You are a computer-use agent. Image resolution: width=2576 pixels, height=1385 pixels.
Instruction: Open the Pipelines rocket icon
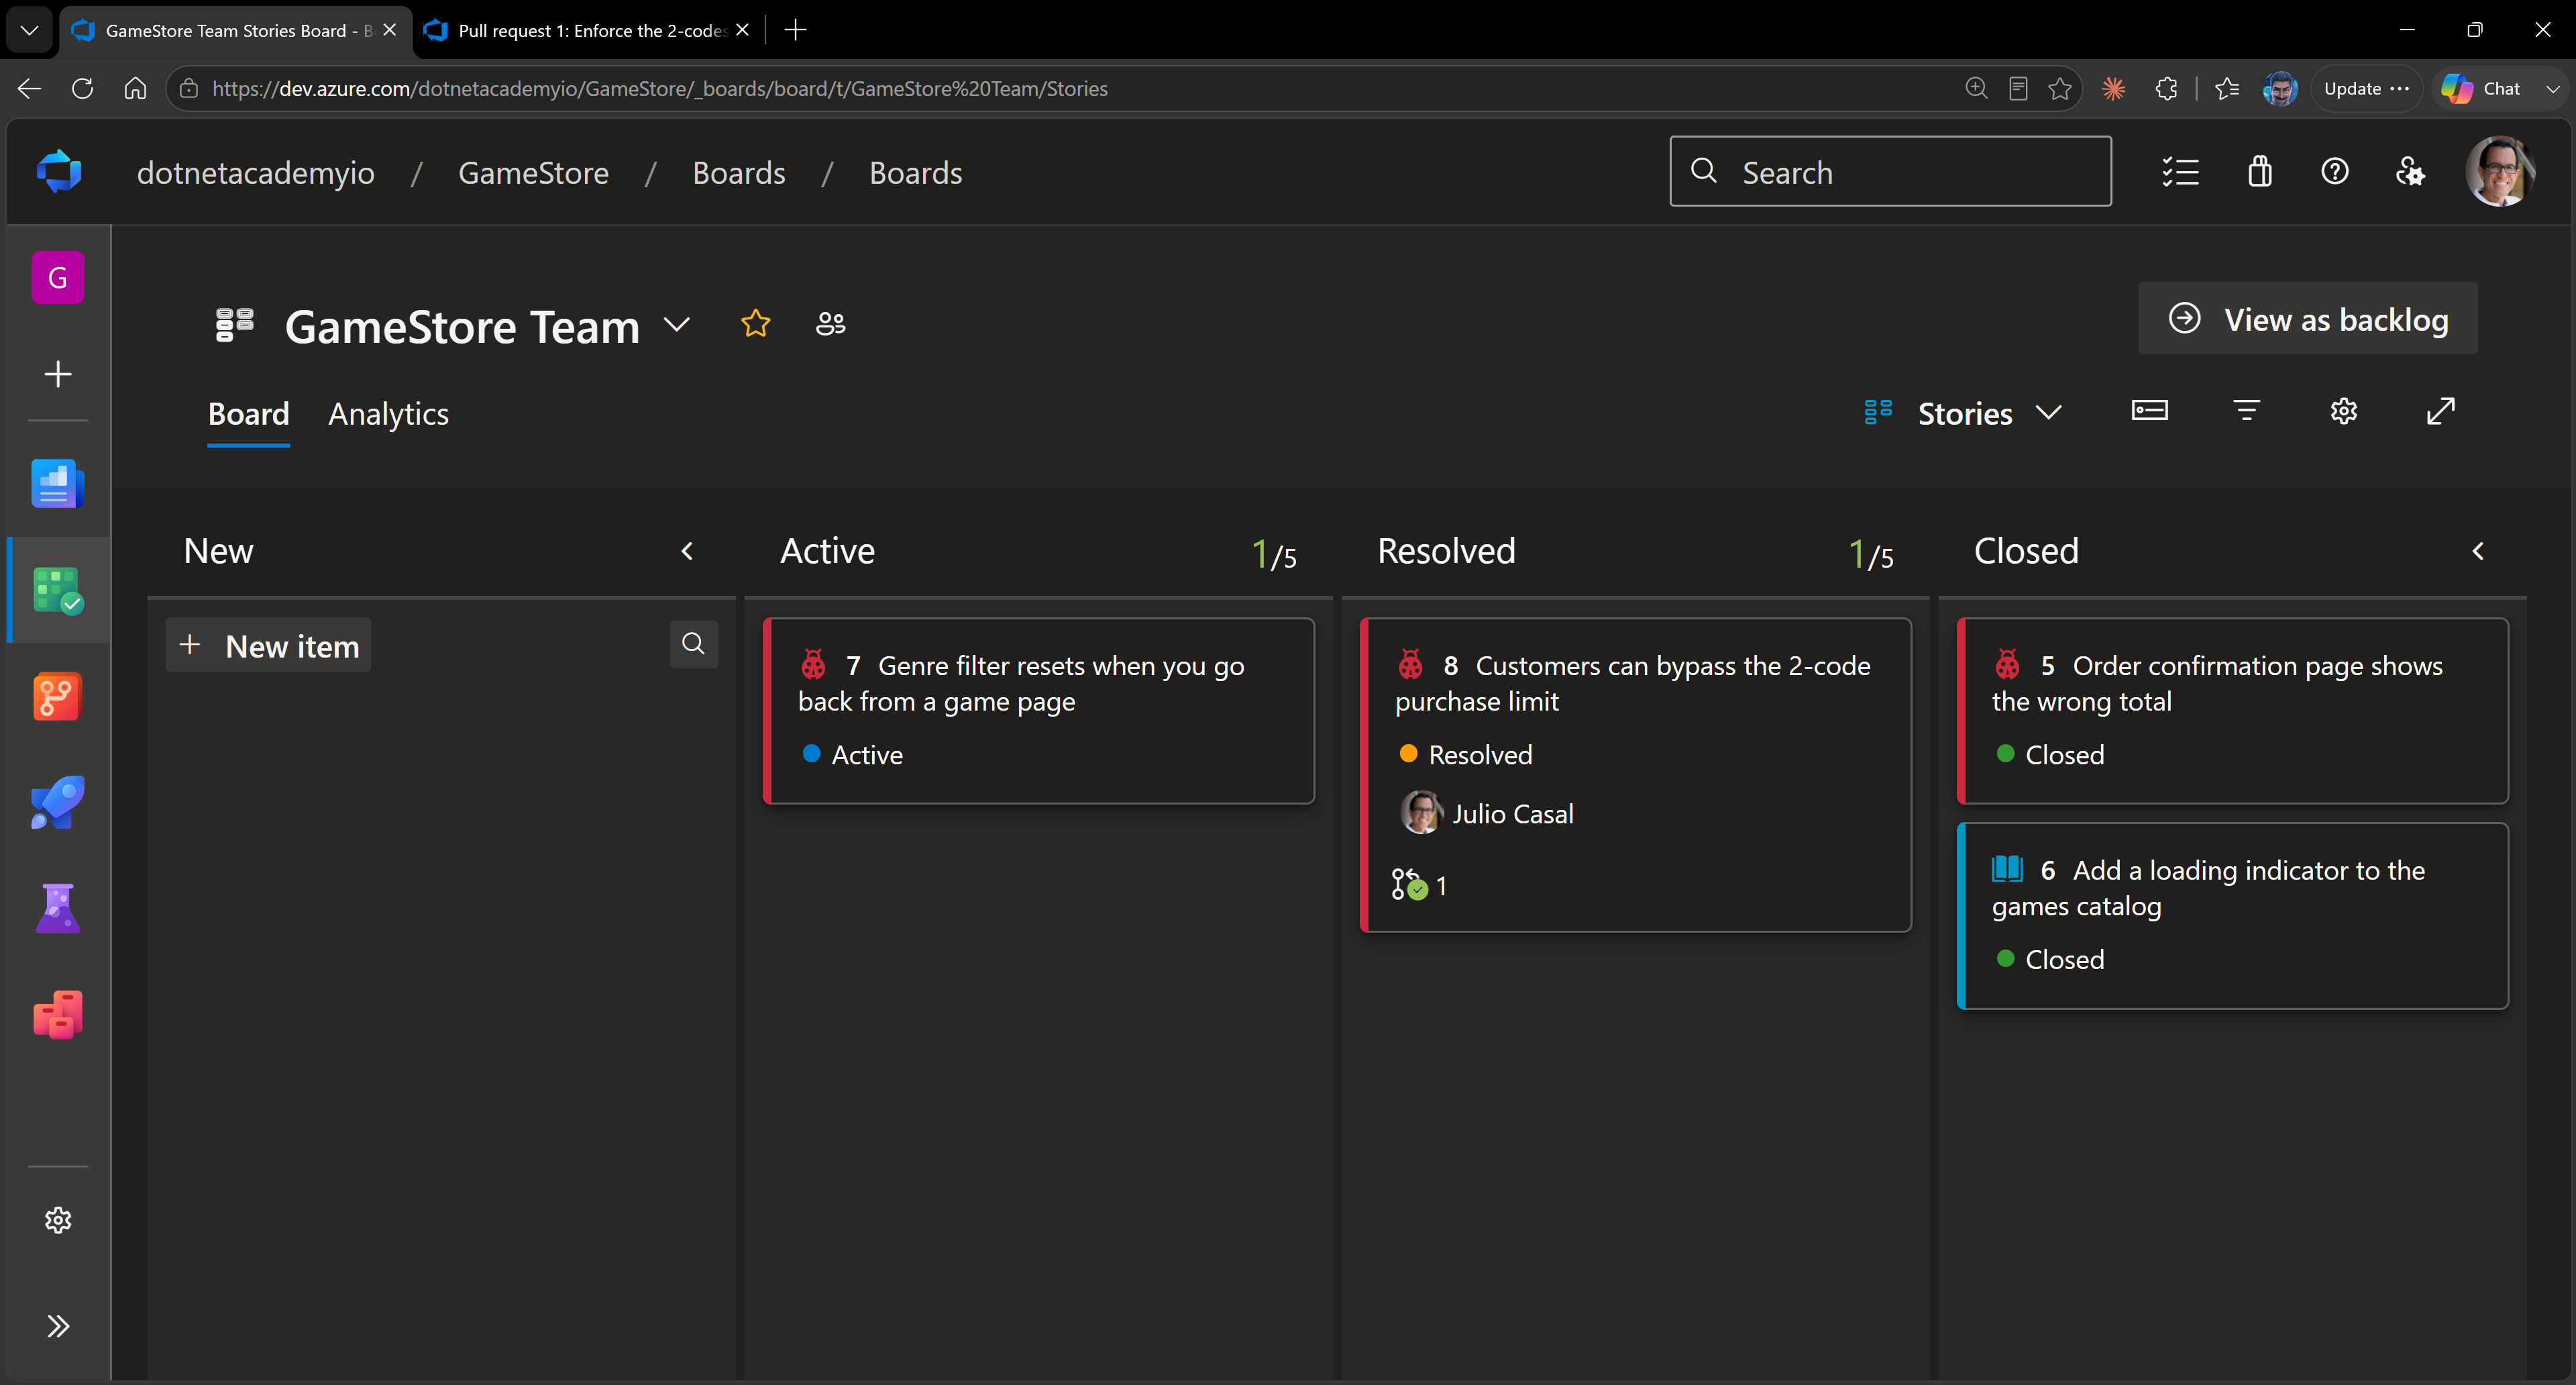[x=58, y=802]
